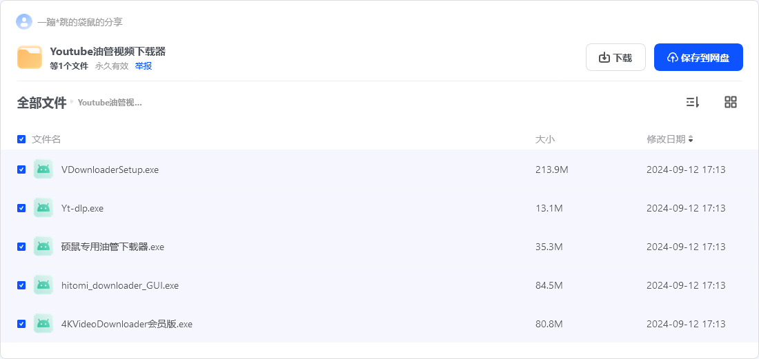Click the hitomi_downloader_GUI.exe file icon
This screenshot has width=759, height=359.
click(x=43, y=285)
